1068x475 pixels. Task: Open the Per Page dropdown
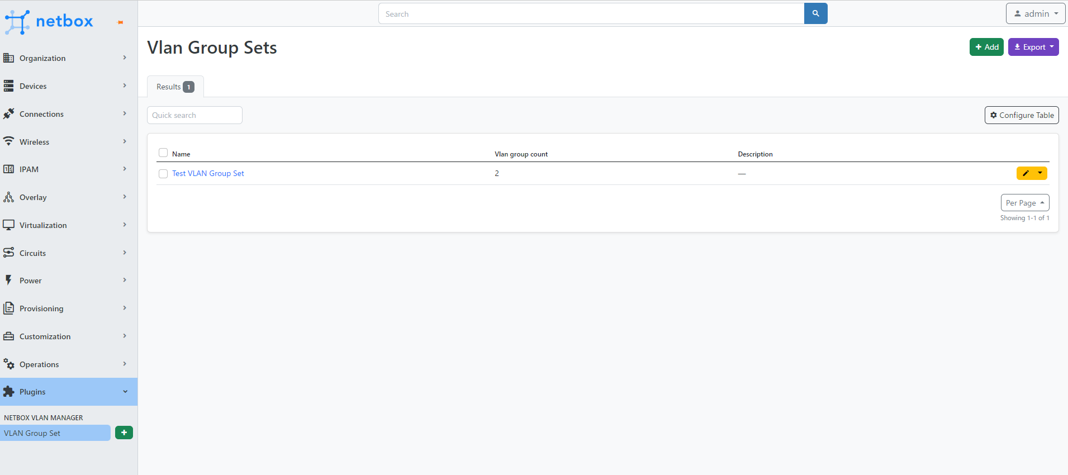(x=1024, y=203)
